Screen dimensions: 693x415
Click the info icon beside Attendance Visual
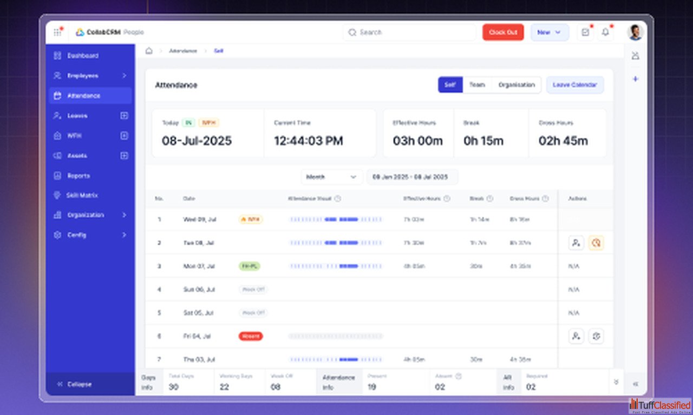[x=338, y=199]
